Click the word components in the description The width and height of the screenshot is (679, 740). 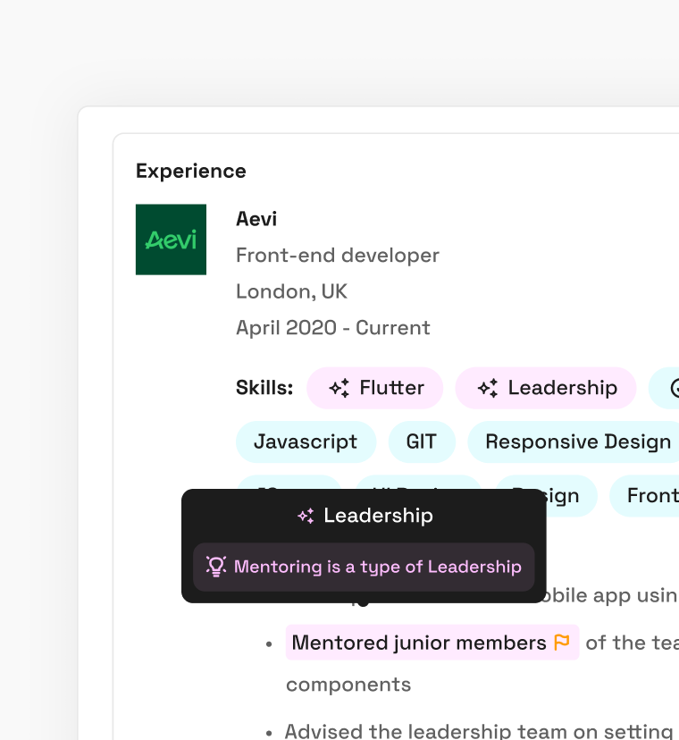[348, 685]
